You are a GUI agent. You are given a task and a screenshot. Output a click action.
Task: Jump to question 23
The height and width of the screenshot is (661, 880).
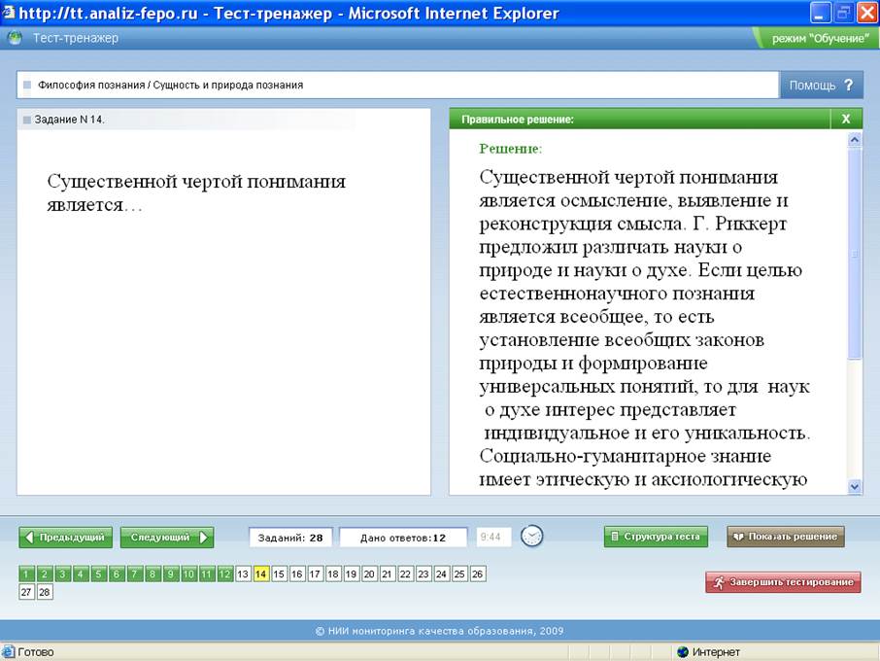point(423,574)
